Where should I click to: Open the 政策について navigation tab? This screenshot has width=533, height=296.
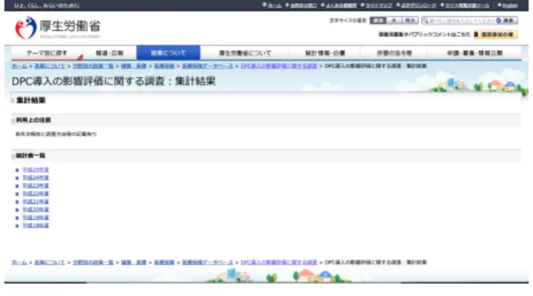tap(168, 53)
